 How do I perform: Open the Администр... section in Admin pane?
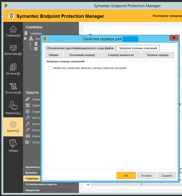32,167
